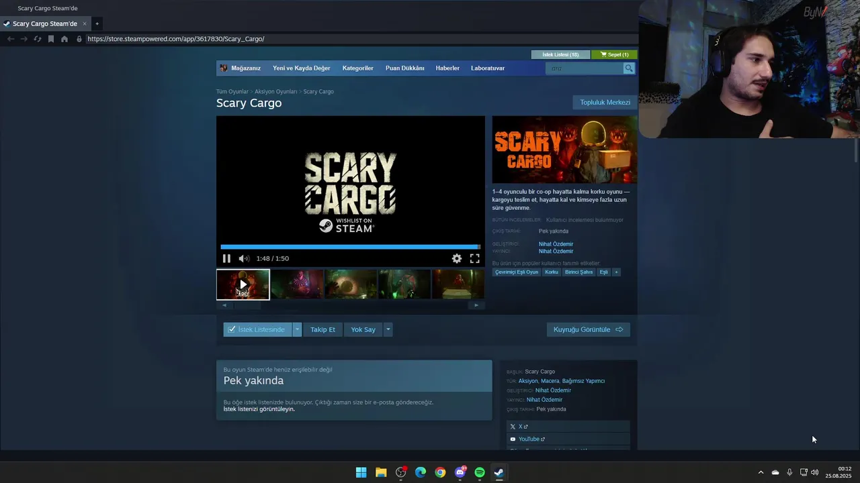Mute the trailer volume speaker icon

coord(244,258)
